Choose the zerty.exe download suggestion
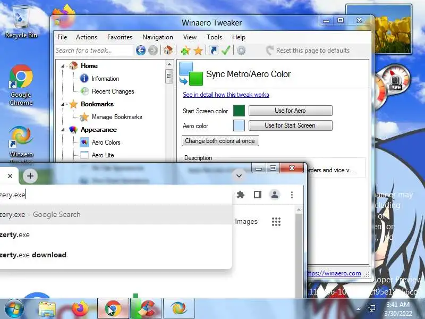Image resolution: width=425 pixels, height=319 pixels. (116, 255)
